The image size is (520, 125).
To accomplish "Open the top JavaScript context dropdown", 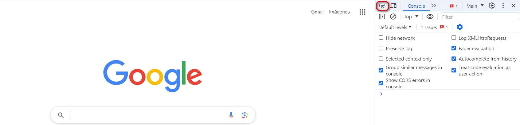I will click(411, 17).
